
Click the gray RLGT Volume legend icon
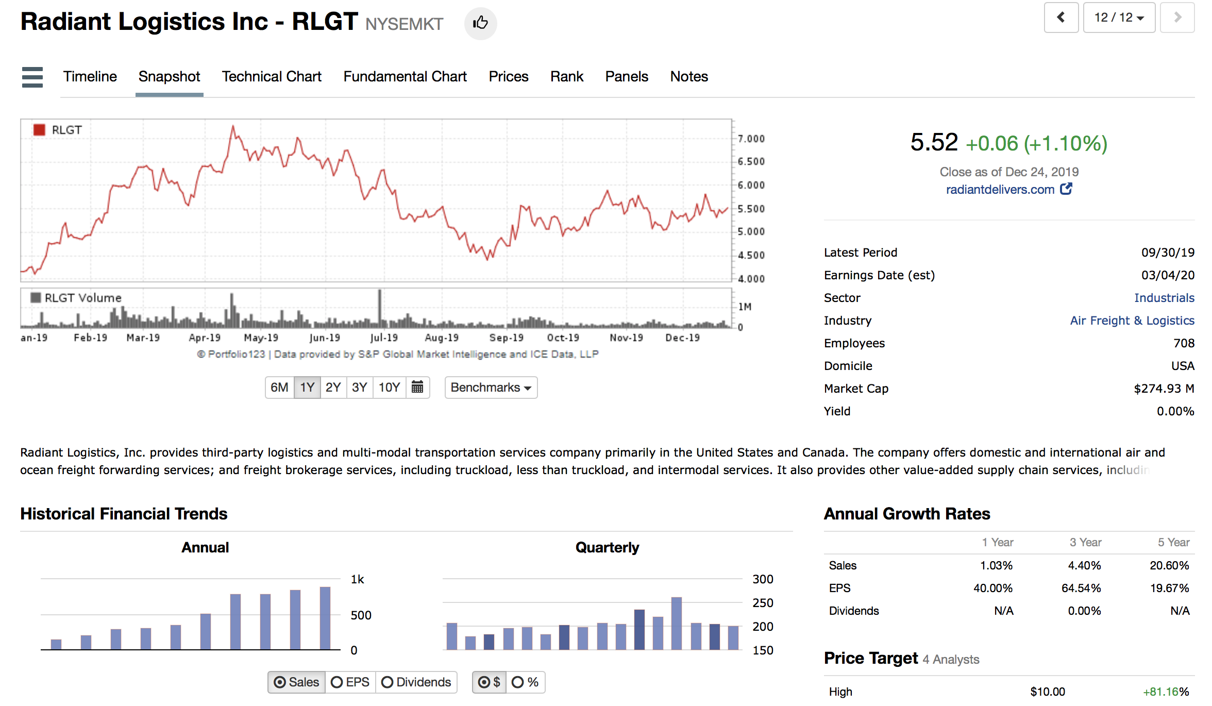pos(36,298)
